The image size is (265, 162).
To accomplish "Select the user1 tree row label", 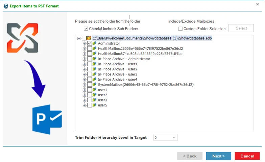I will pos(103,90).
